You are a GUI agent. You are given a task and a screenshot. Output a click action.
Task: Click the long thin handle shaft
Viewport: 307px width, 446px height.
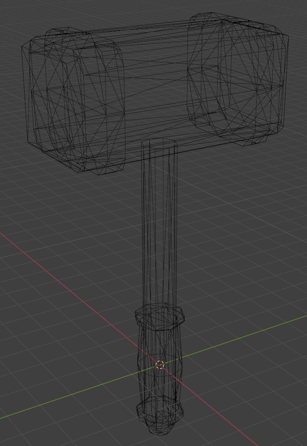[159, 230]
